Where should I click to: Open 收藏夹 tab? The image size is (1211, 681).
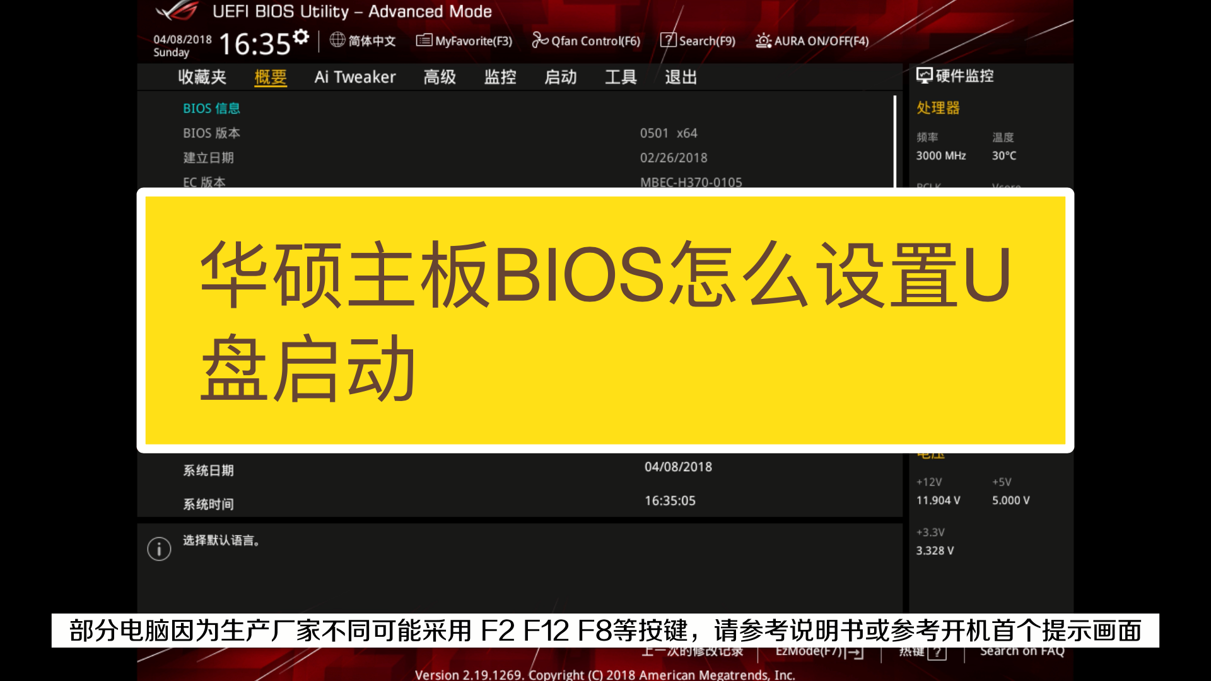pyautogui.click(x=202, y=77)
